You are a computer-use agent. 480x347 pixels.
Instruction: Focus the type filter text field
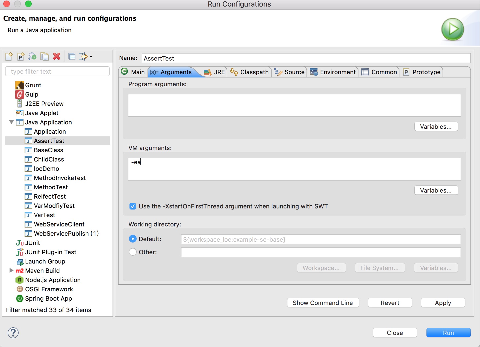click(57, 71)
